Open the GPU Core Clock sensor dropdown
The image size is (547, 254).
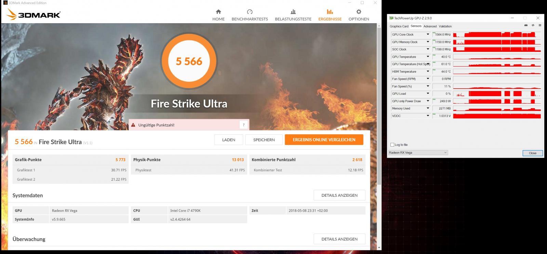coord(427,34)
